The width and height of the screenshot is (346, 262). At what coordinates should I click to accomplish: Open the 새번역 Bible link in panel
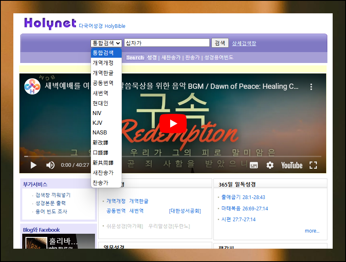[x=136, y=211]
